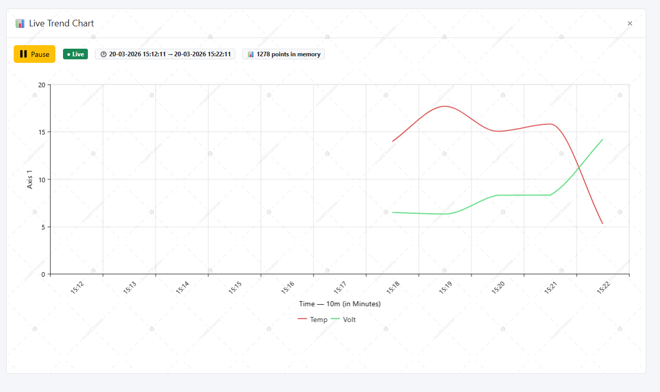Click the clock icon in date range badge
Image resolution: width=660 pixels, height=392 pixels.
pos(104,54)
